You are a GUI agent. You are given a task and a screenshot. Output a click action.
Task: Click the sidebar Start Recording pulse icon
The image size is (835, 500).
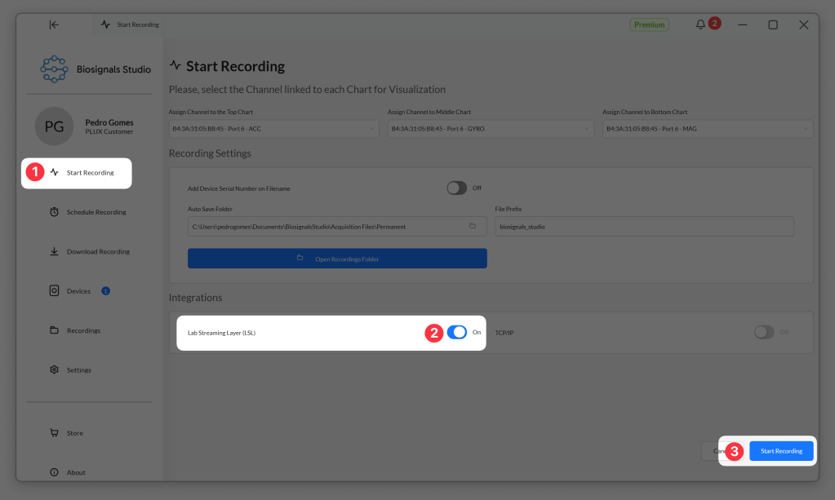55,172
